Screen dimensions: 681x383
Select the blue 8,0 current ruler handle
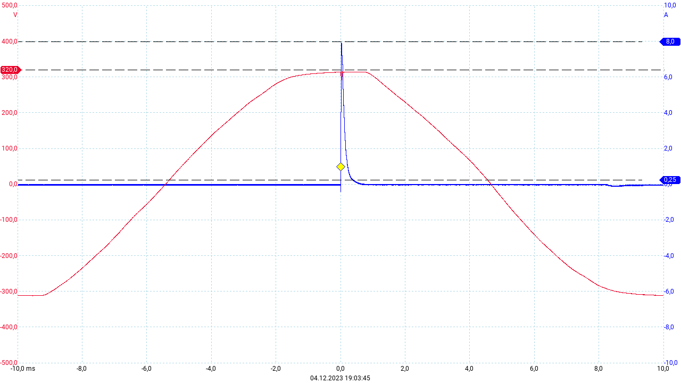pyautogui.click(x=670, y=41)
